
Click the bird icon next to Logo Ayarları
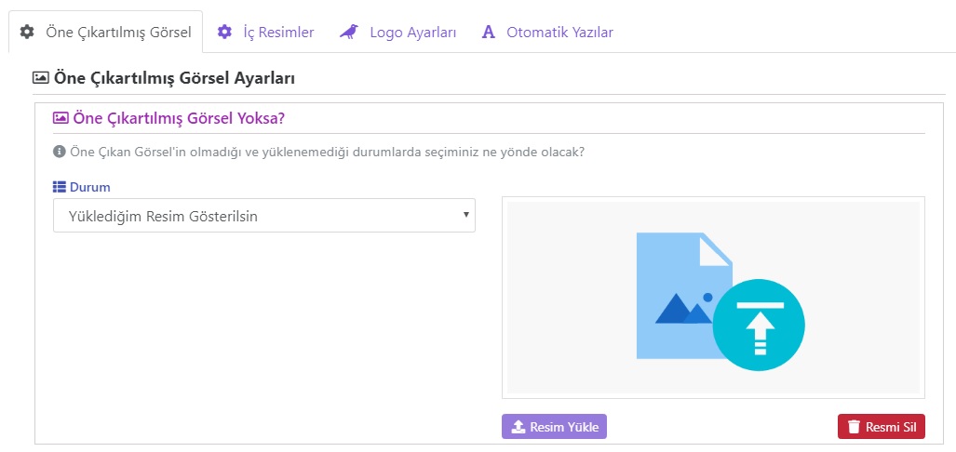349,32
